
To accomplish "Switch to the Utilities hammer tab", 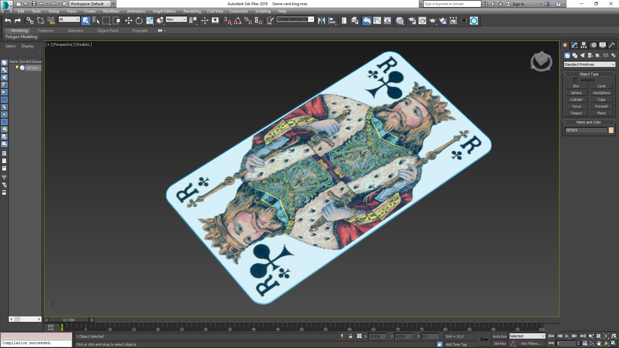I will 612,45.
